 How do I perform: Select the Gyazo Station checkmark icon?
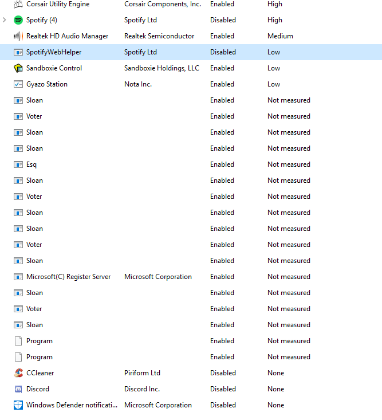[18, 84]
